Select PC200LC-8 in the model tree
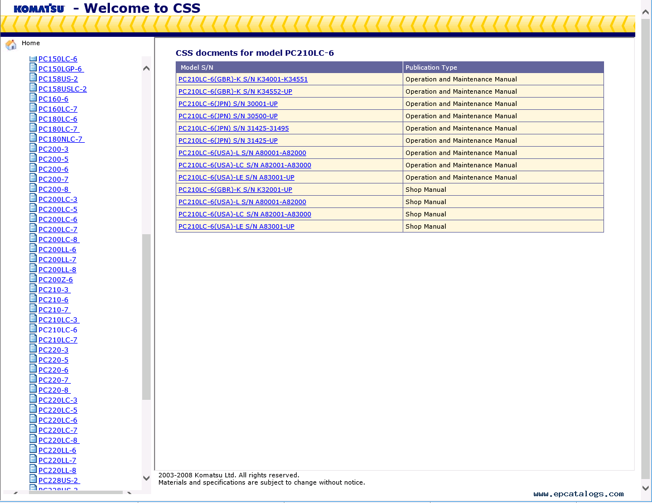The width and height of the screenshot is (652, 503). 59,239
